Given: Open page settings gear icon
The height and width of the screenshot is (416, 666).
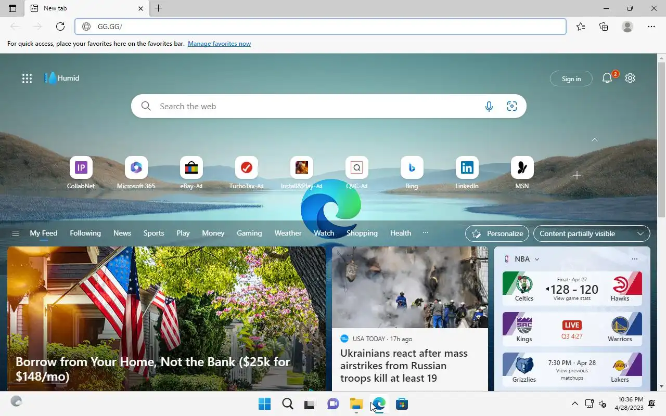Looking at the screenshot, I should [630, 78].
